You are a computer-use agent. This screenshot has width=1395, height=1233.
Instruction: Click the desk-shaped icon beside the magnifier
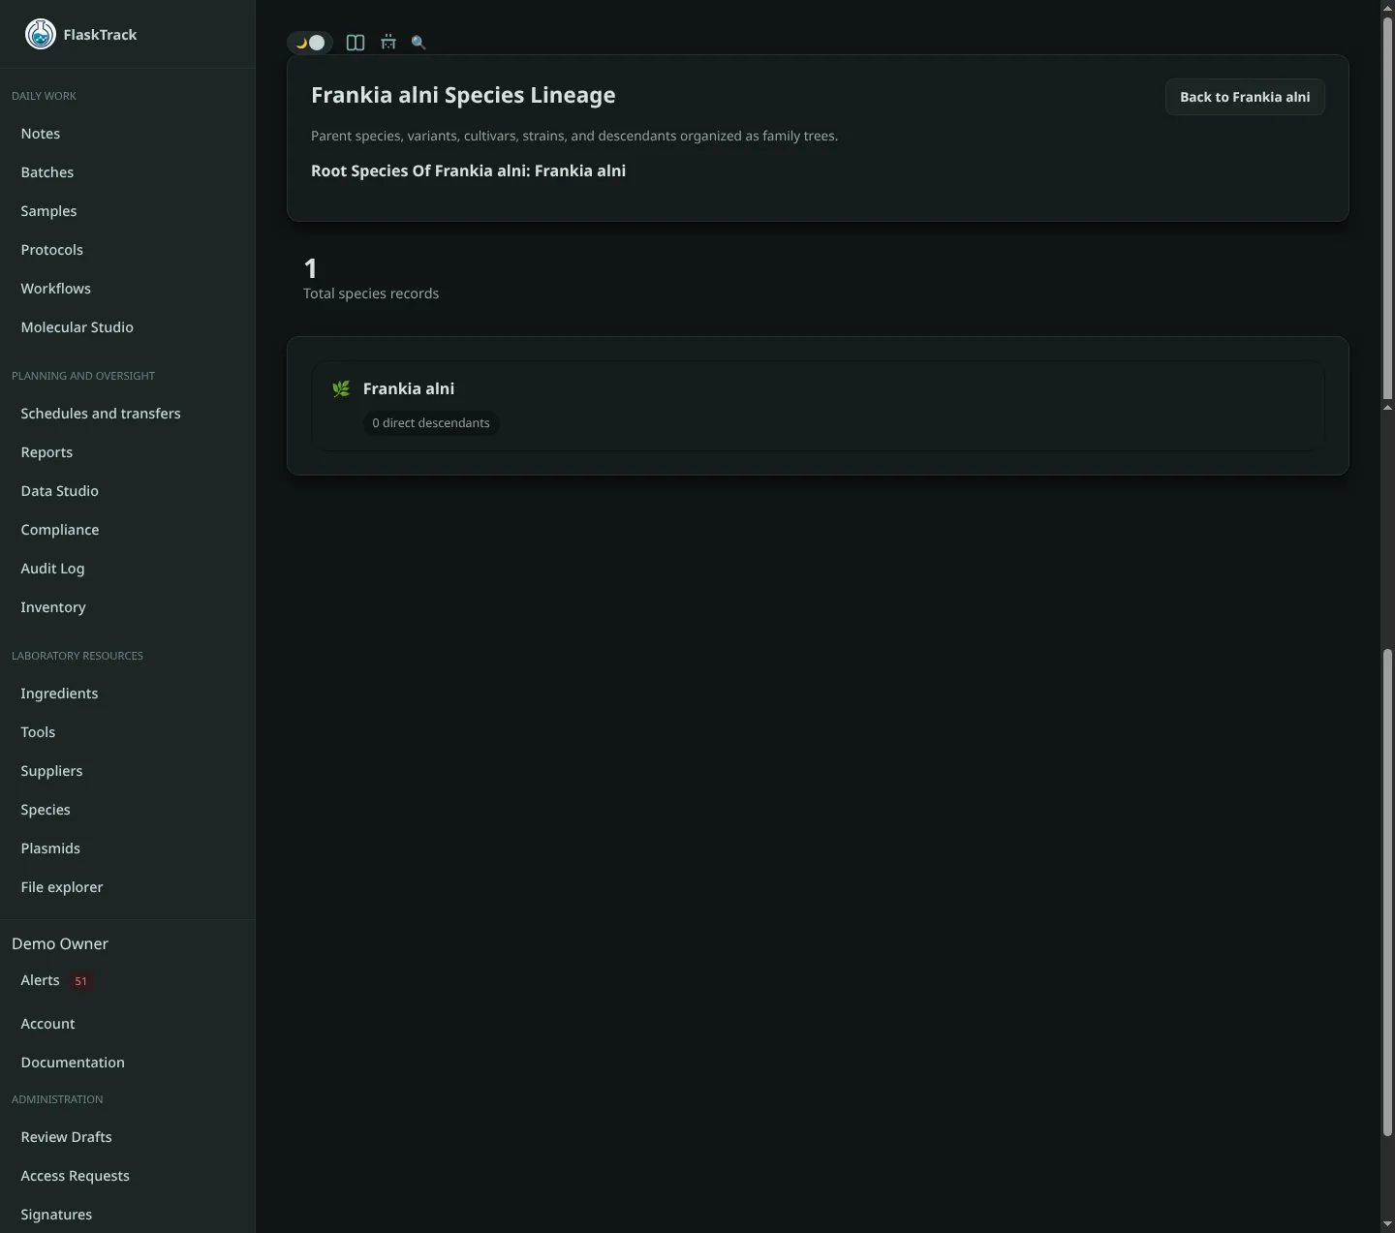(x=388, y=43)
